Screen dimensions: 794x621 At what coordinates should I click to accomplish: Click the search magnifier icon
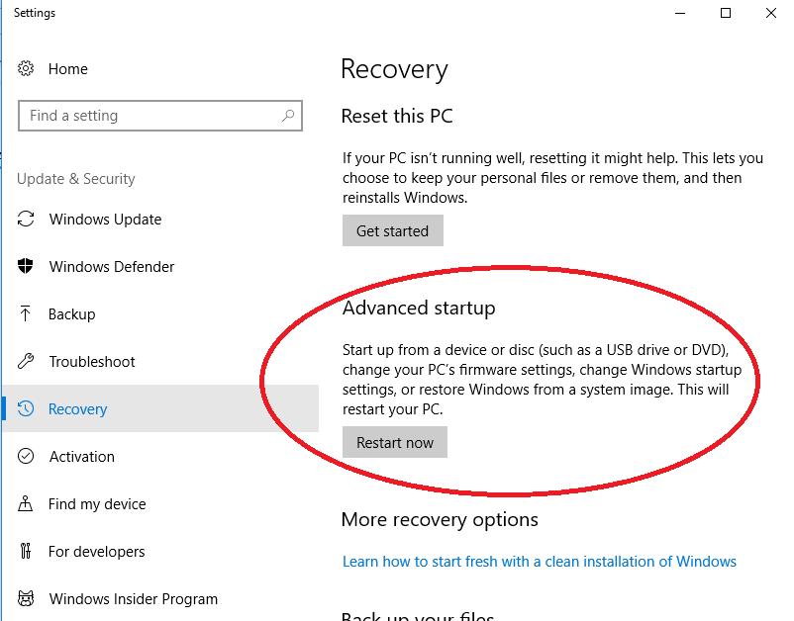tap(288, 116)
